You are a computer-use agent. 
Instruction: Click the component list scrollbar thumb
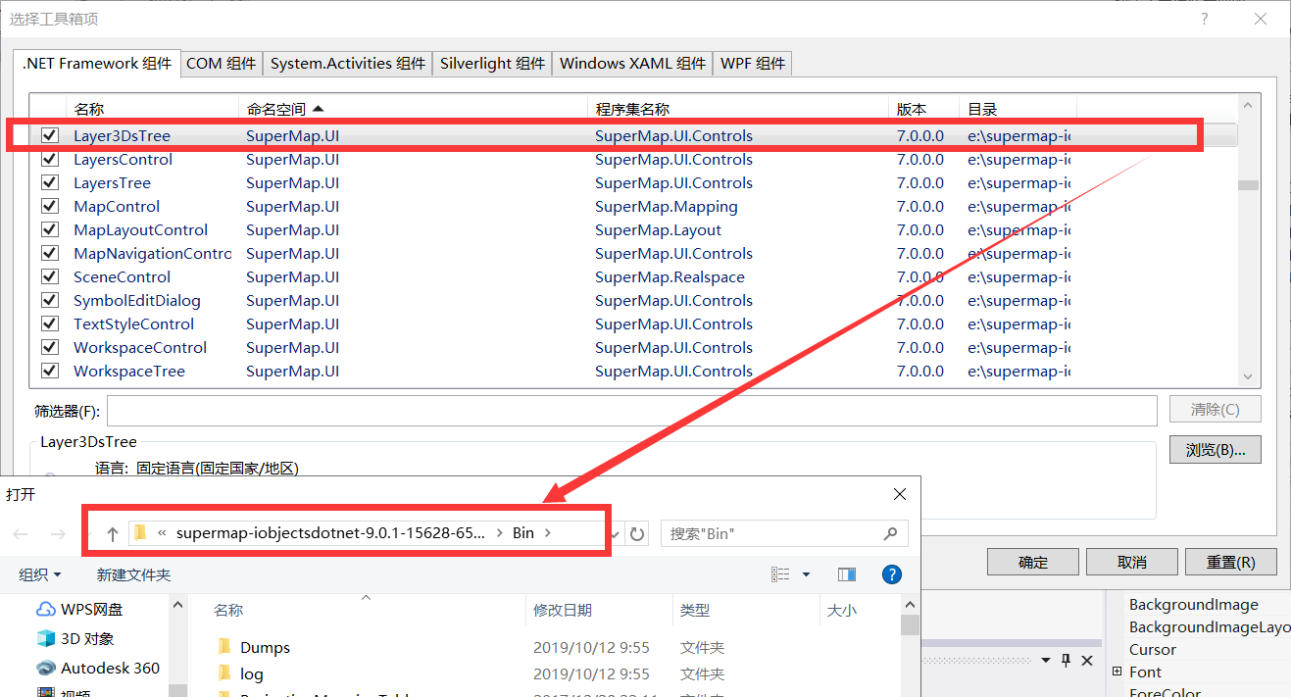click(x=1248, y=185)
